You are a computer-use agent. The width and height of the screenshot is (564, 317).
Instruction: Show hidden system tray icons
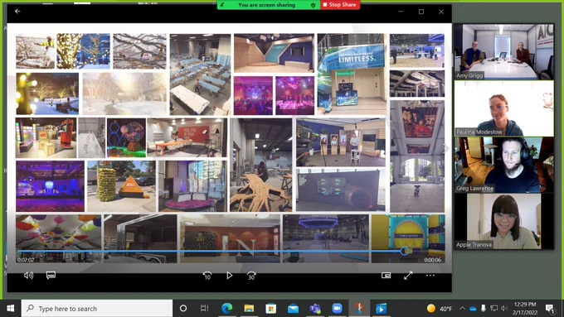click(462, 309)
